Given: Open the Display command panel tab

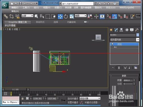Looking at the screenshot, I should (x=132, y=30).
